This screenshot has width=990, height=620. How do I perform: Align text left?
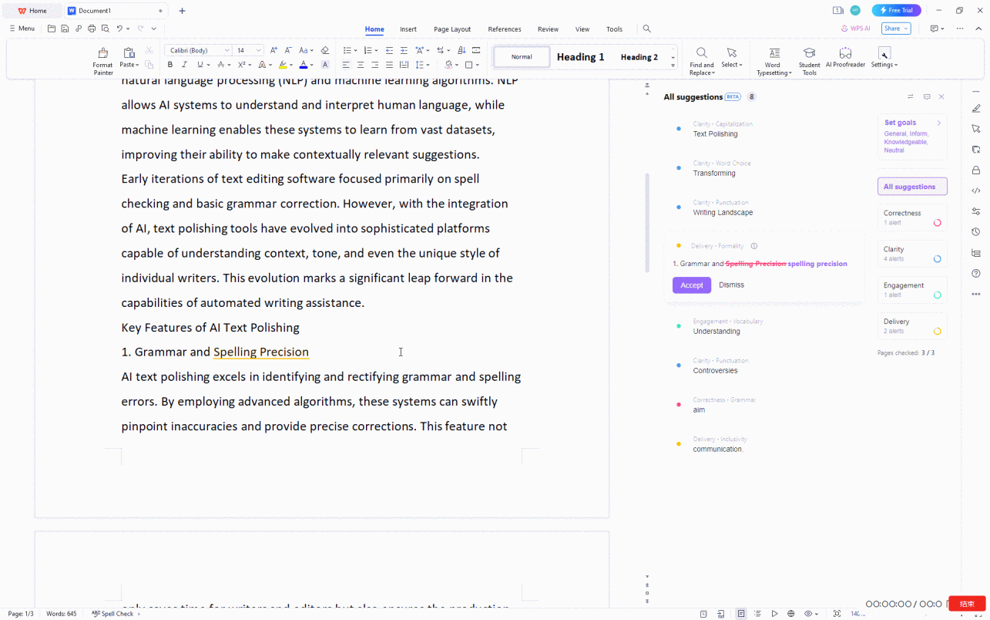click(346, 65)
